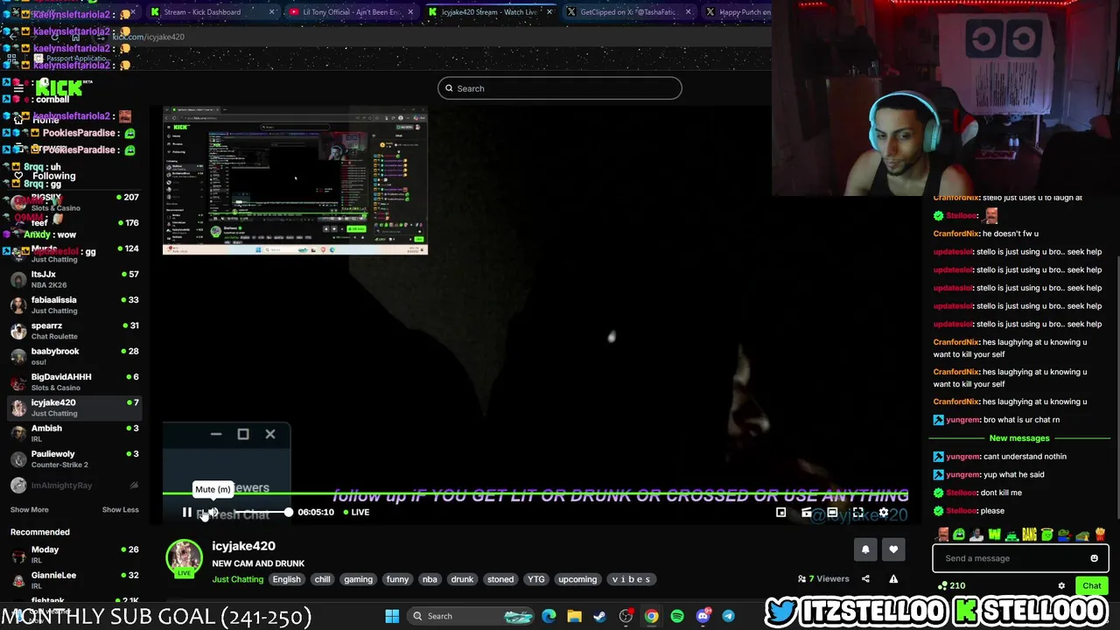Open chat settings gear icon
1120x630 pixels.
click(x=1061, y=586)
